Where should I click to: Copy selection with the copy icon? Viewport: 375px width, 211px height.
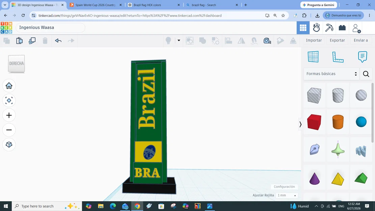(x=7, y=41)
